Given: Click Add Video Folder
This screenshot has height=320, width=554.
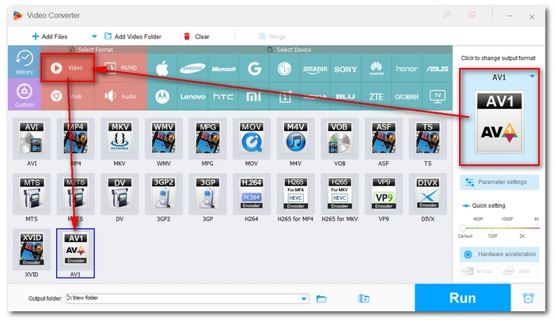Looking at the screenshot, I should coord(132,36).
